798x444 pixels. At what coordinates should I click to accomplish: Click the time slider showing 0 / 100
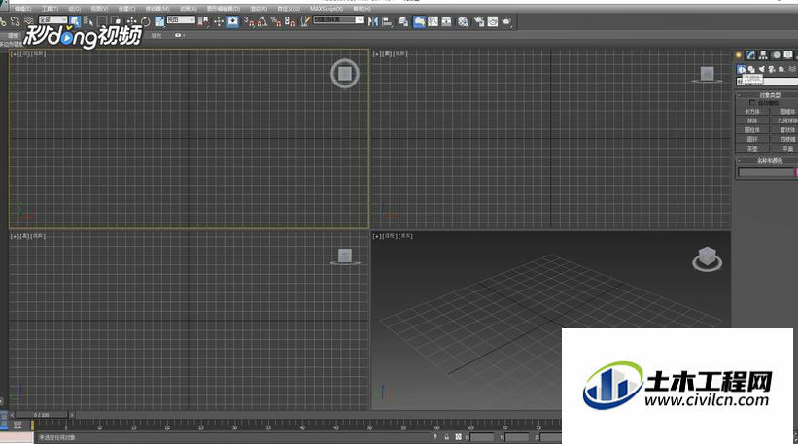click(42, 415)
